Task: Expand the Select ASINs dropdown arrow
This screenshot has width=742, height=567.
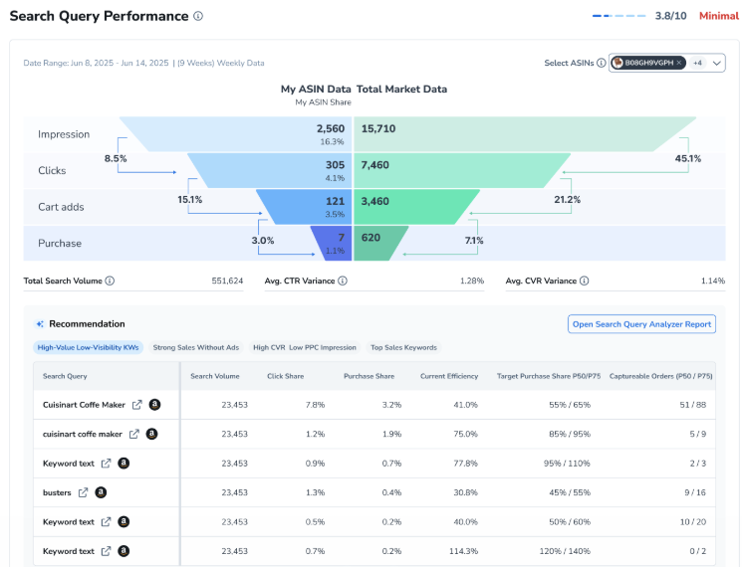Action: coord(718,63)
